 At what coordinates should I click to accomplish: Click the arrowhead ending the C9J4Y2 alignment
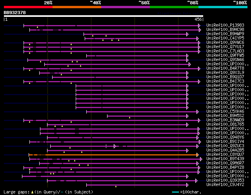pos(187,185)
